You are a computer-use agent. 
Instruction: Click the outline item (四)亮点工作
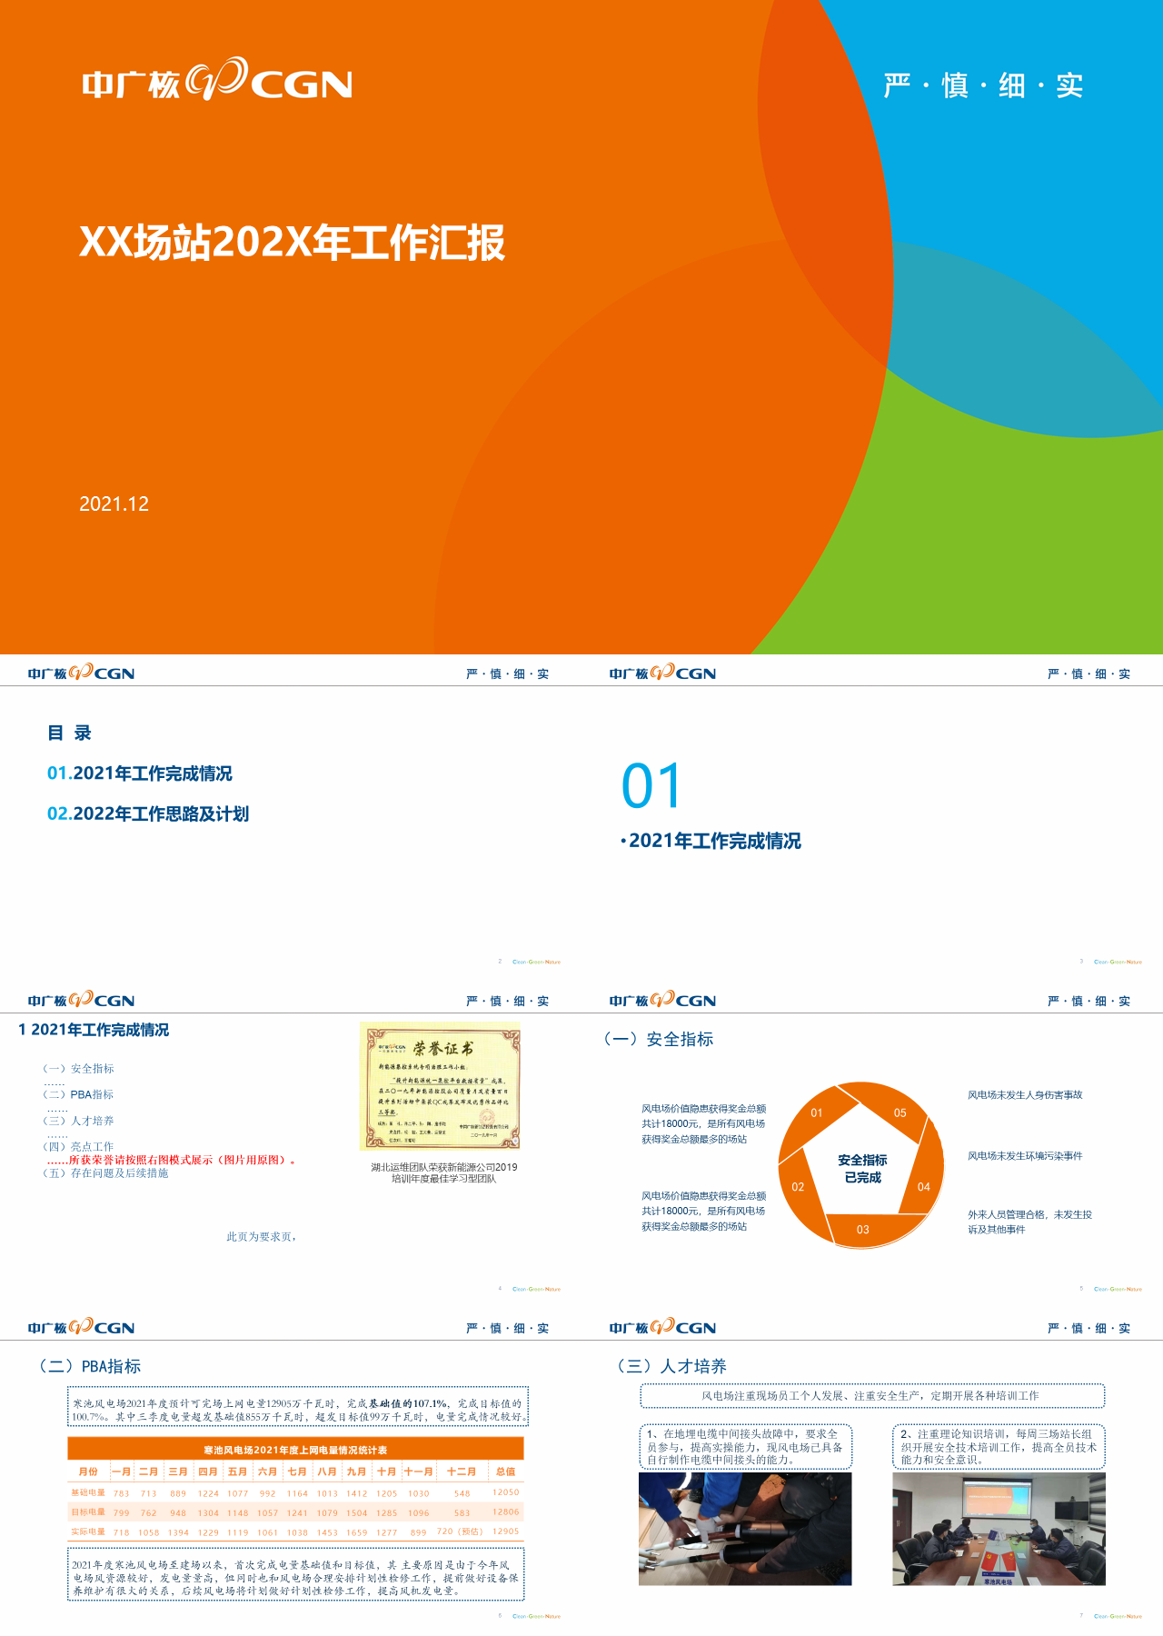coord(78,1147)
